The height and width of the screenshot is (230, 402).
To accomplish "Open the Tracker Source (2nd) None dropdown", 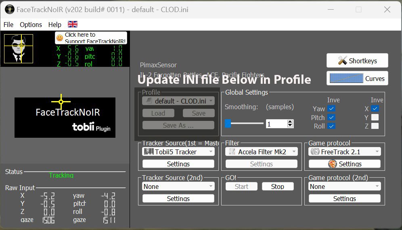I will click(178, 186).
